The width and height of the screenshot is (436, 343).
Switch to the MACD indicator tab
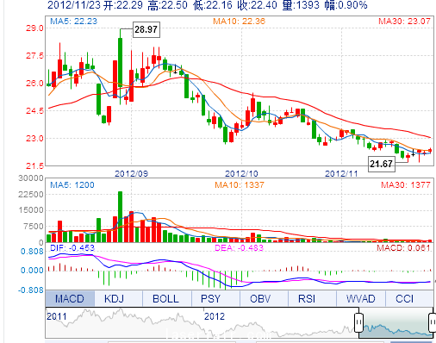[x=70, y=299]
